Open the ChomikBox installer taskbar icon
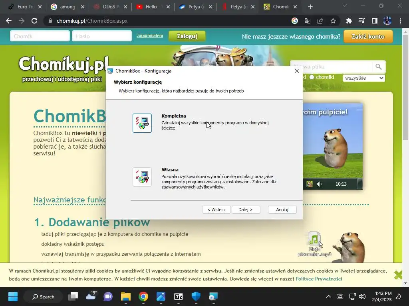The image size is (409, 306). point(213,296)
